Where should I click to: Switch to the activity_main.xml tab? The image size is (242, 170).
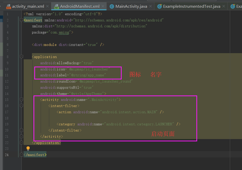28,6
